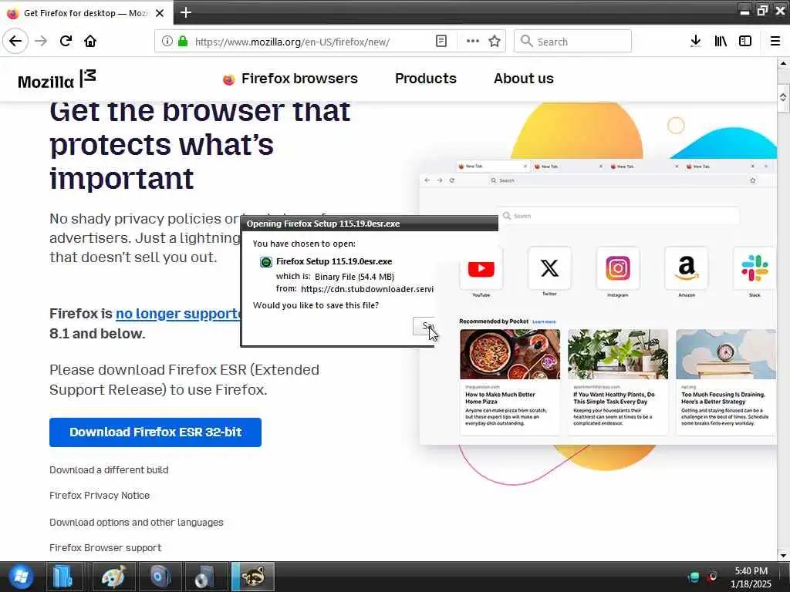Screen dimensions: 790x592
Task: Click the pizza article thumbnail
Action: 510,354
